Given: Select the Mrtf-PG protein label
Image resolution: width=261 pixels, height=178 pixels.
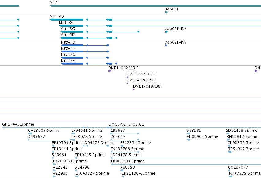Looking at the screenshot, I should click(68, 55).
